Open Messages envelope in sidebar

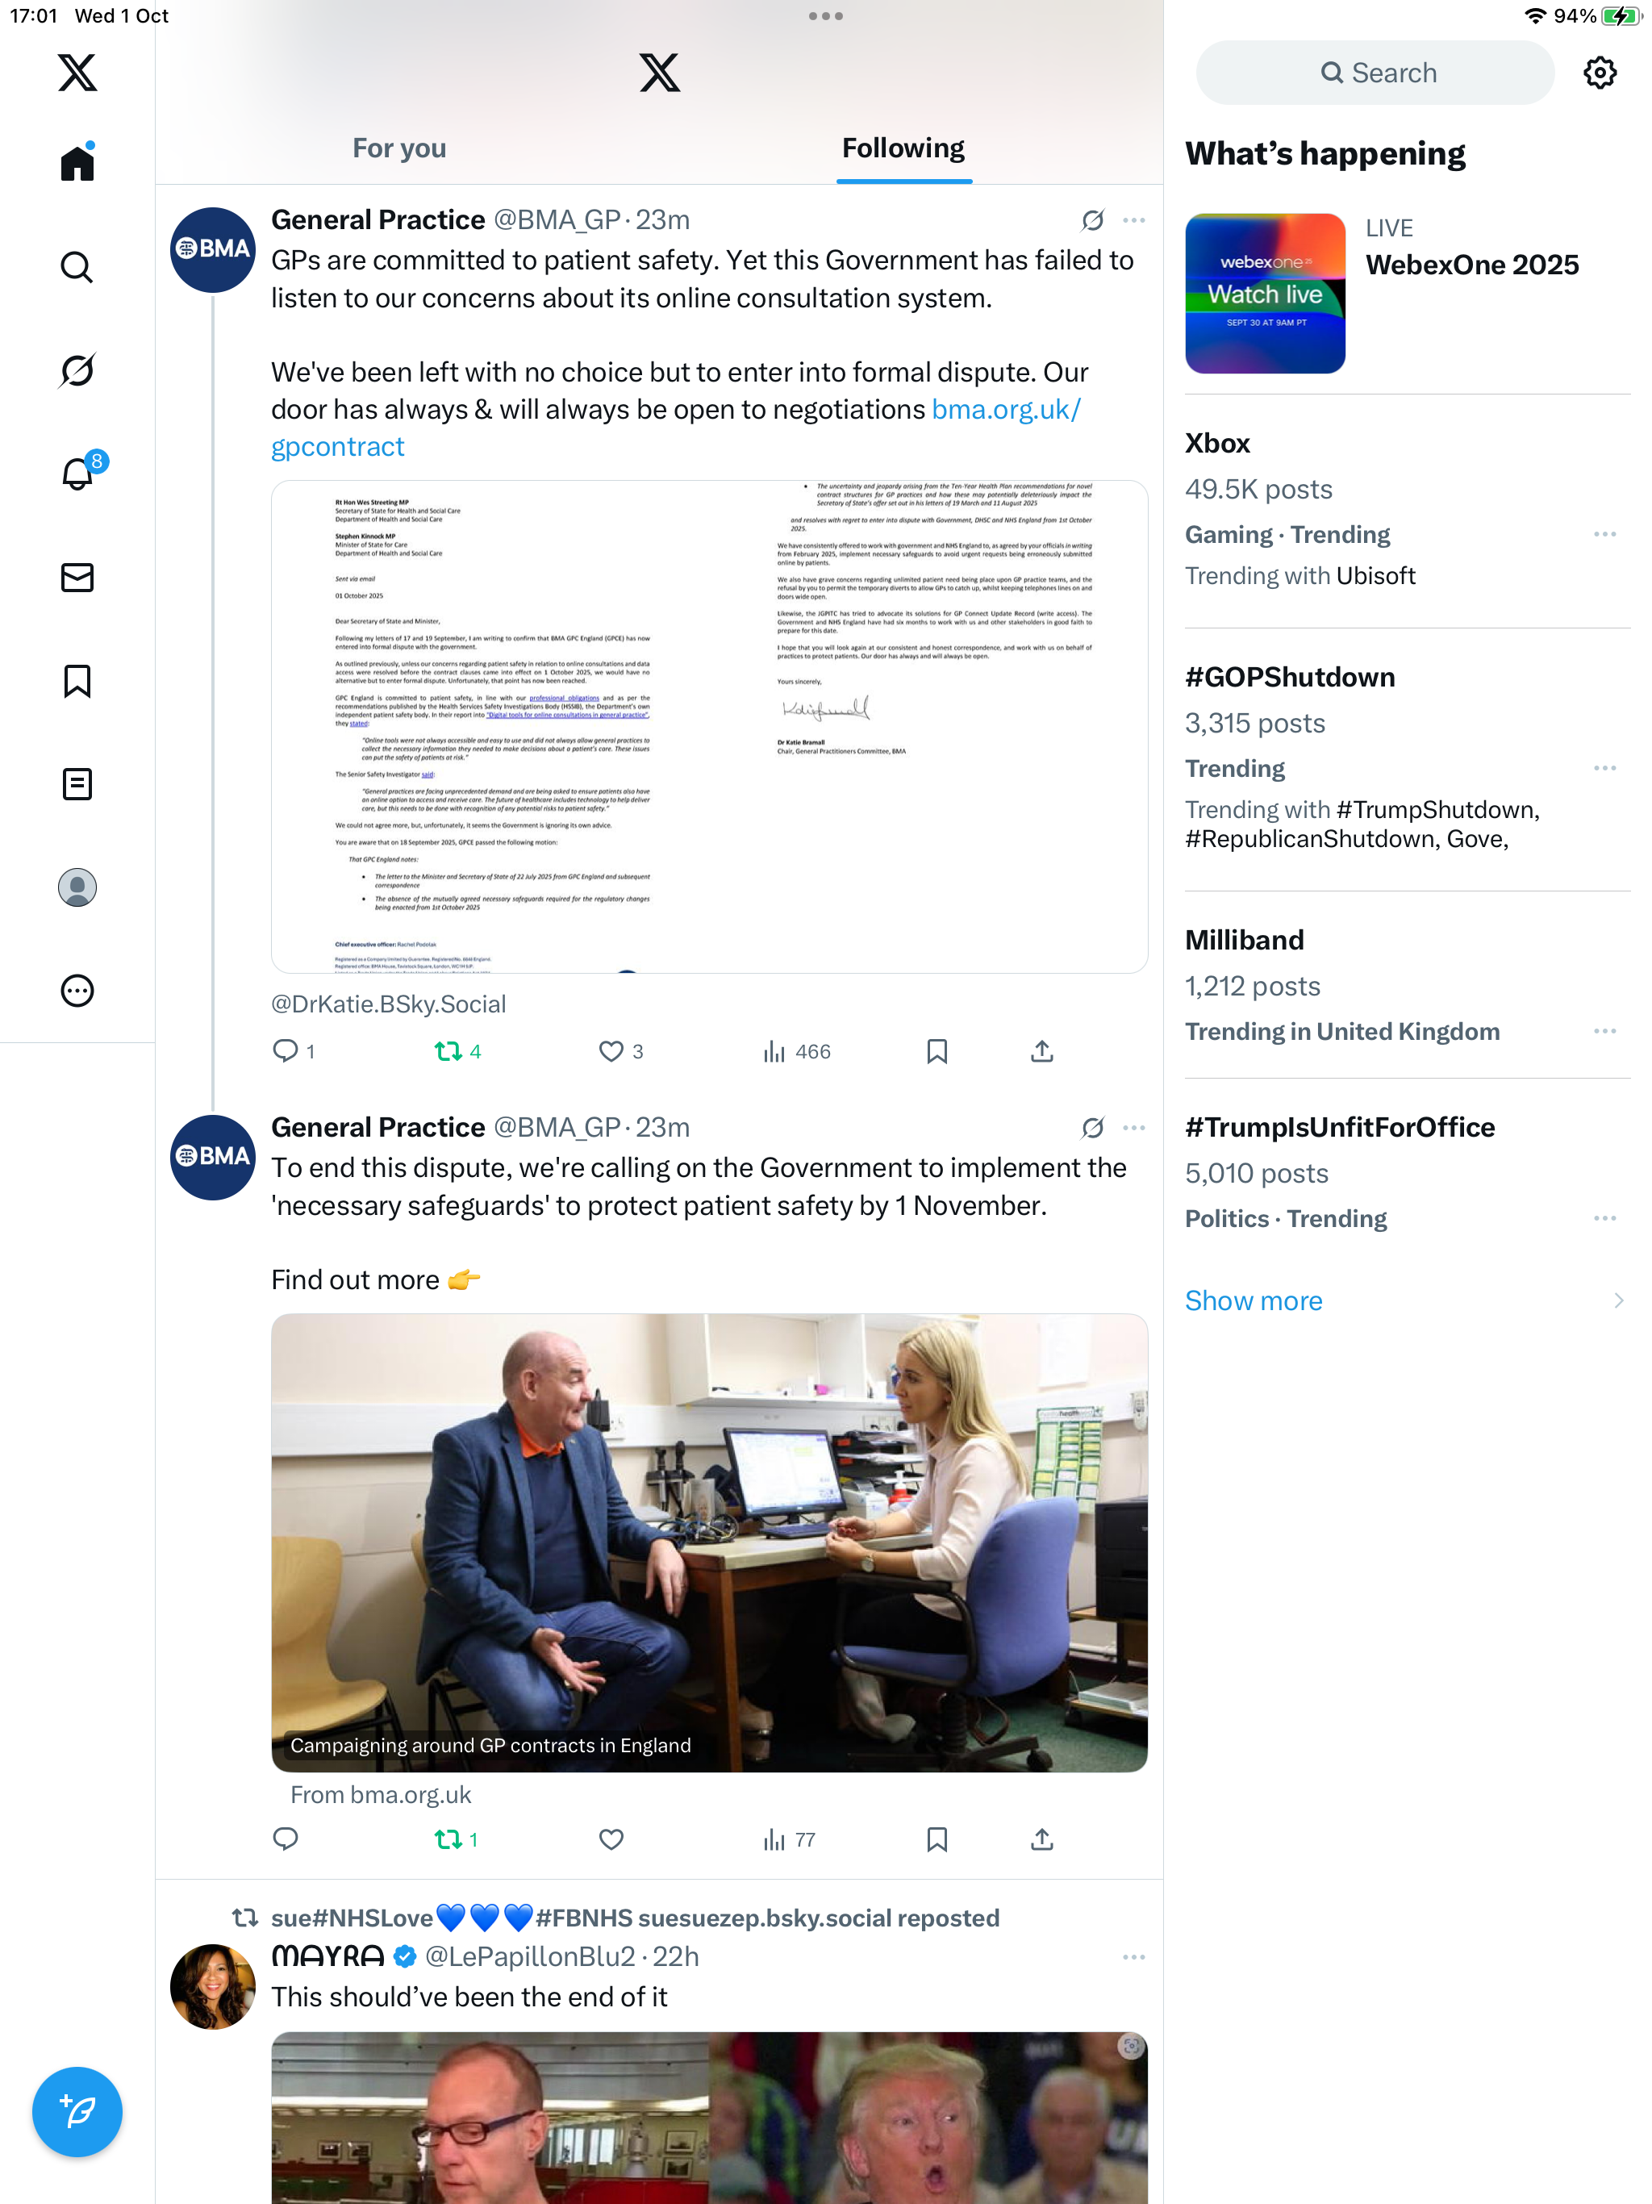click(x=77, y=578)
